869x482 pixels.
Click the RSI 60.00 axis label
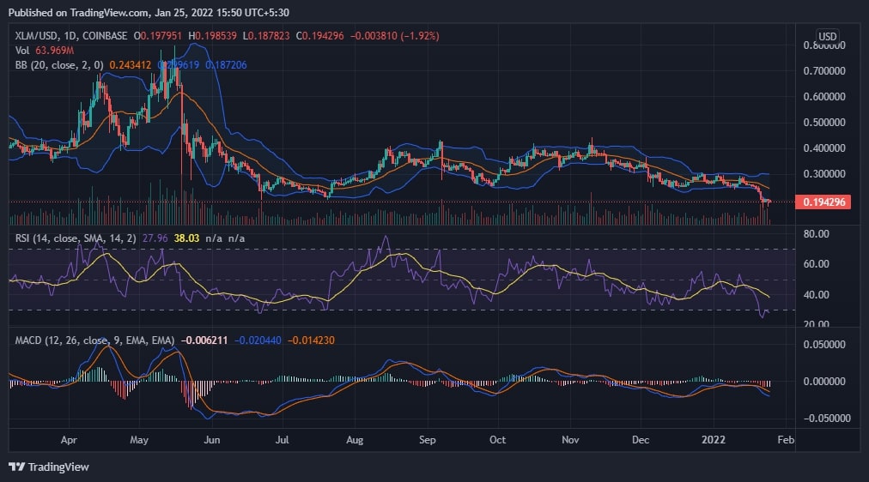pos(817,264)
